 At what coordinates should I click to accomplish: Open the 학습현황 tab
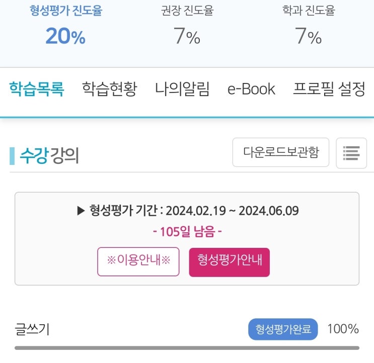[x=109, y=89]
